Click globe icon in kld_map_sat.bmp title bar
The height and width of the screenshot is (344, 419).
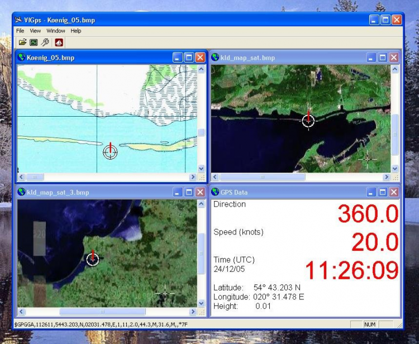[216, 58]
